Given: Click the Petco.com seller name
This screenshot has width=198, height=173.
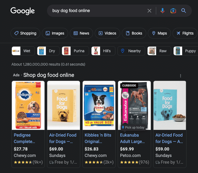Looking at the screenshot, I should point(130,156).
